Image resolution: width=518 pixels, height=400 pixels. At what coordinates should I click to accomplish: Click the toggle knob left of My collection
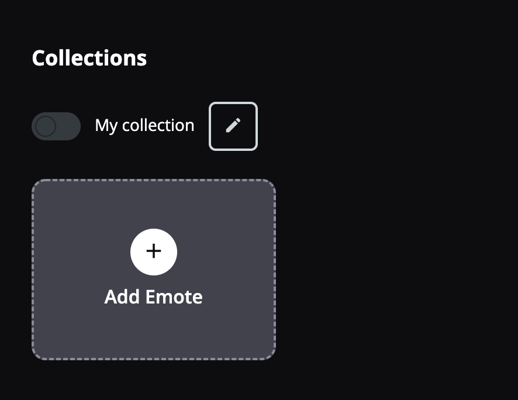point(46,126)
